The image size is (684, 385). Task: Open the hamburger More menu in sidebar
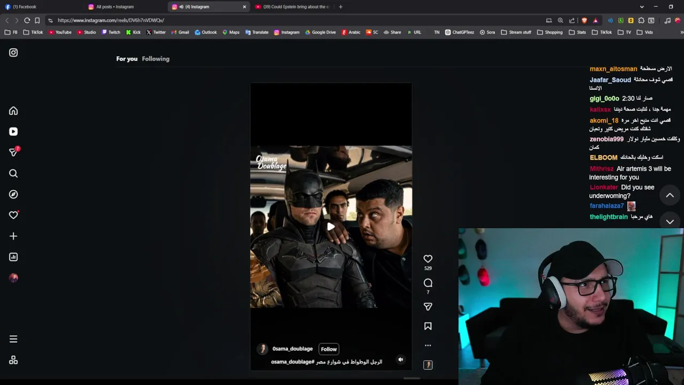pos(13,339)
